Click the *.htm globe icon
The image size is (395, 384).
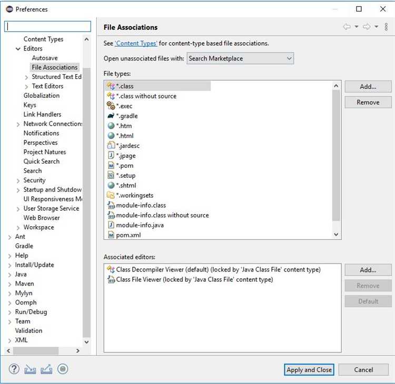(x=111, y=126)
